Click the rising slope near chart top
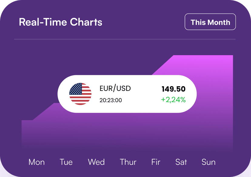 click(163, 65)
